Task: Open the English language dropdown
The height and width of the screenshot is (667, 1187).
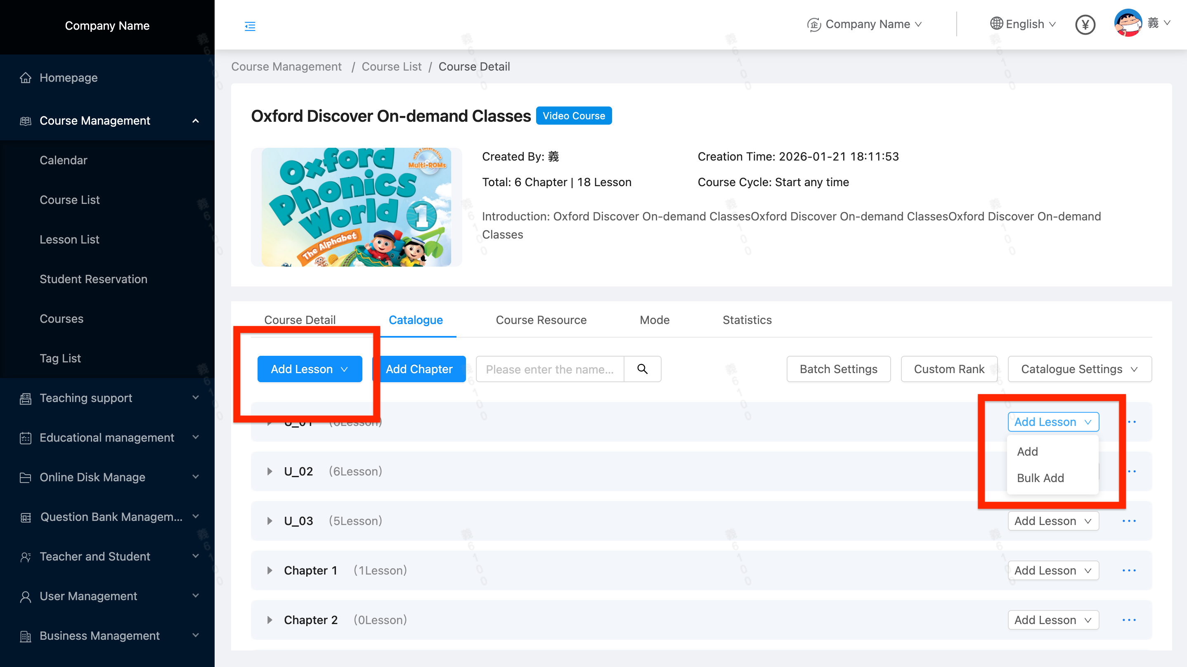Action: point(1023,24)
